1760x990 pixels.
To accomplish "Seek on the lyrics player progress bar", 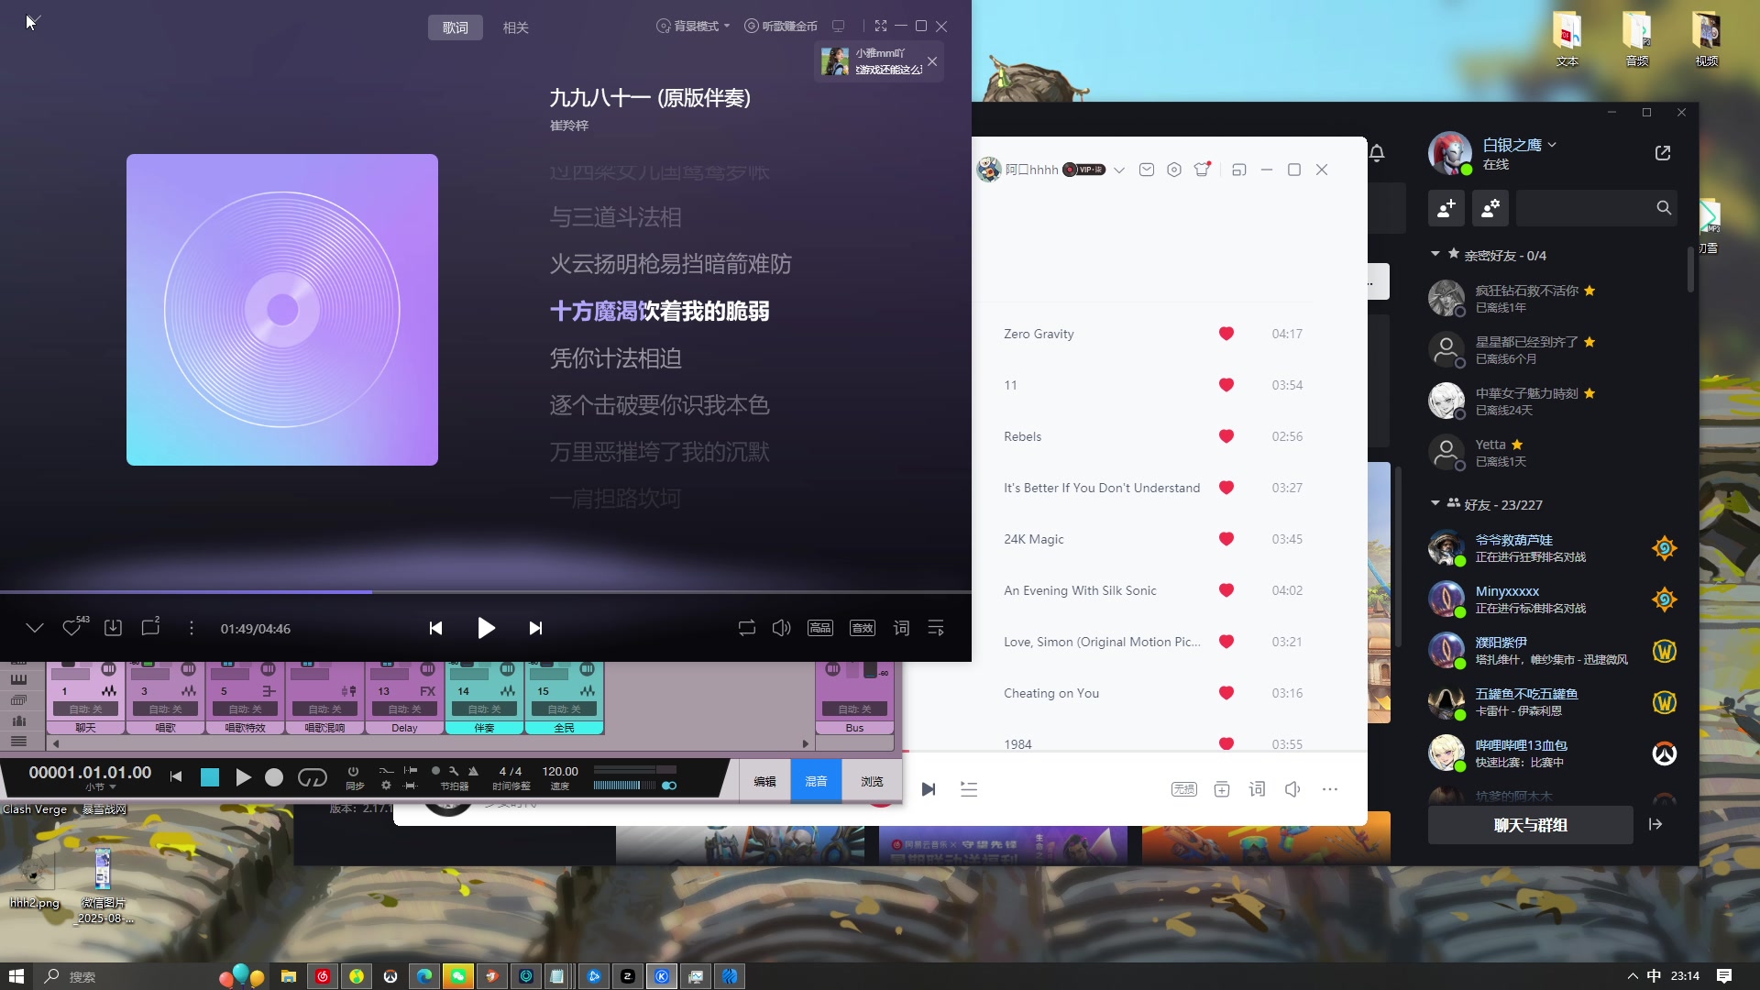I will [x=486, y=592].
